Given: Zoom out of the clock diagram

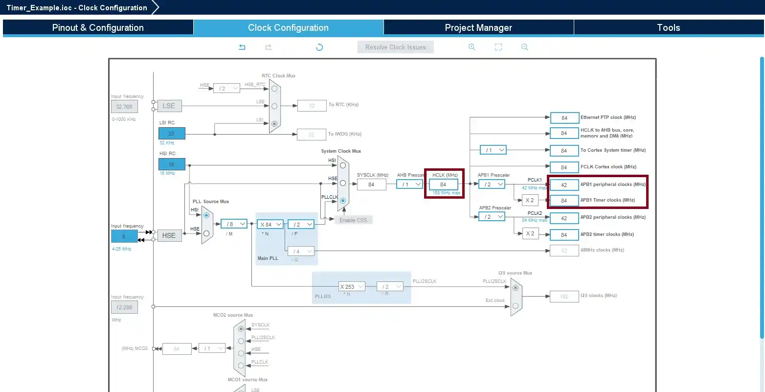Looking at the screenshot, I should pos(524,47).
